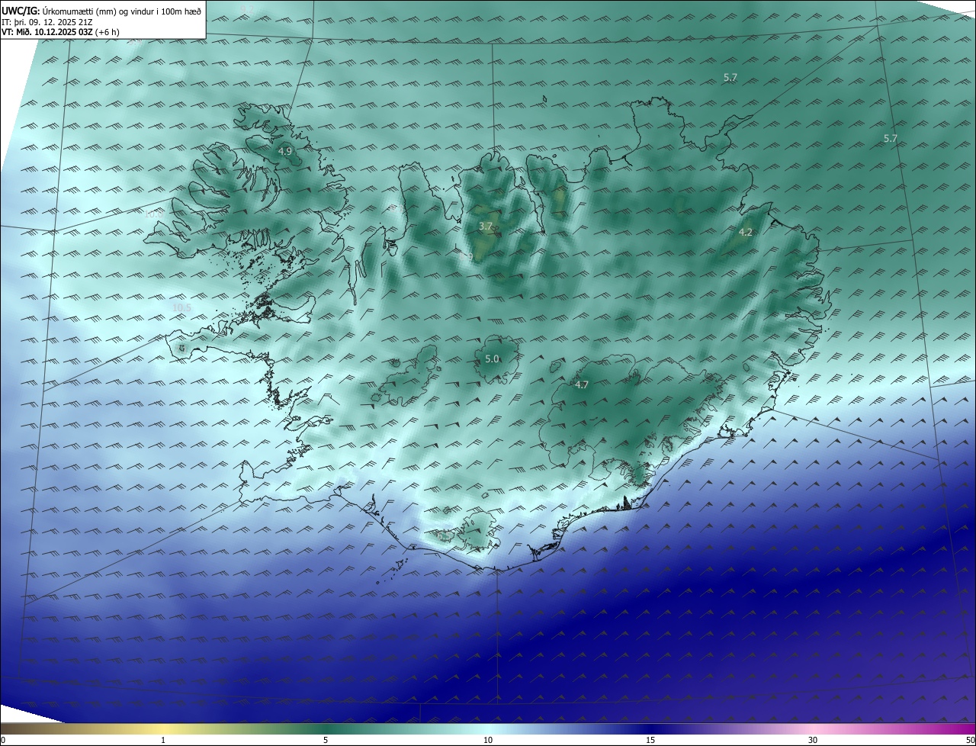Click the '1' tick label on the color scale
The height and width of the screenshot is (746, 976).
coord(163,740)
